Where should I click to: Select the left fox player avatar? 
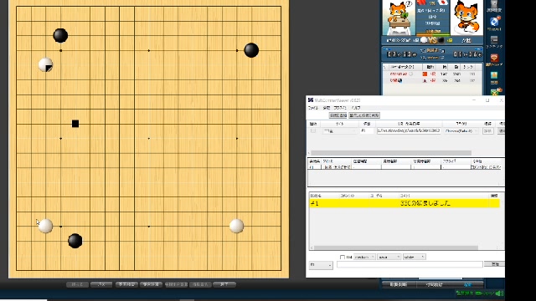click(399, 18)
